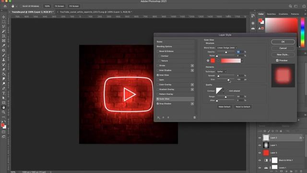Add another Gradient Overlay with plus button
This screenshot has width=307, height=173.
coord(192,89)
